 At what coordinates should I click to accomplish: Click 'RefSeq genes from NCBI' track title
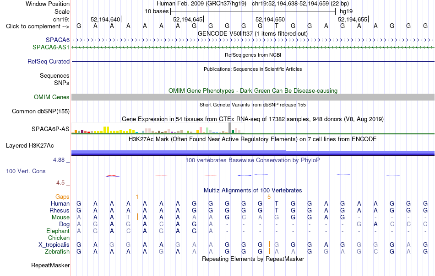[x=253, y=55]
